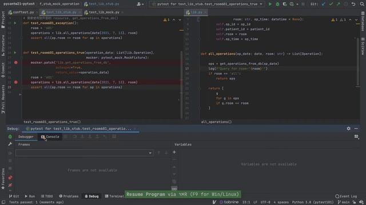The height and width of the screenshot is (205, 366).
Task: Click the main Git branch widget
Action: (x=344, y=202)
